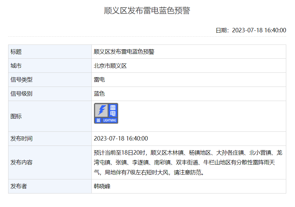Click the page heading 顺义区发布雷电蓝色预警 at top
The width and height of the screenshot is (295, 207).
(147, 11)
